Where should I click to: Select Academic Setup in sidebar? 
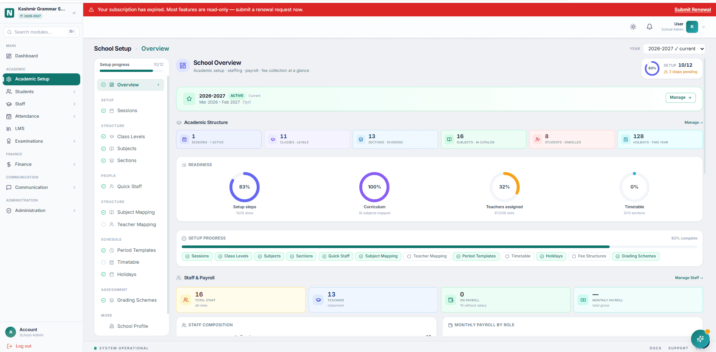pos(41,79)
